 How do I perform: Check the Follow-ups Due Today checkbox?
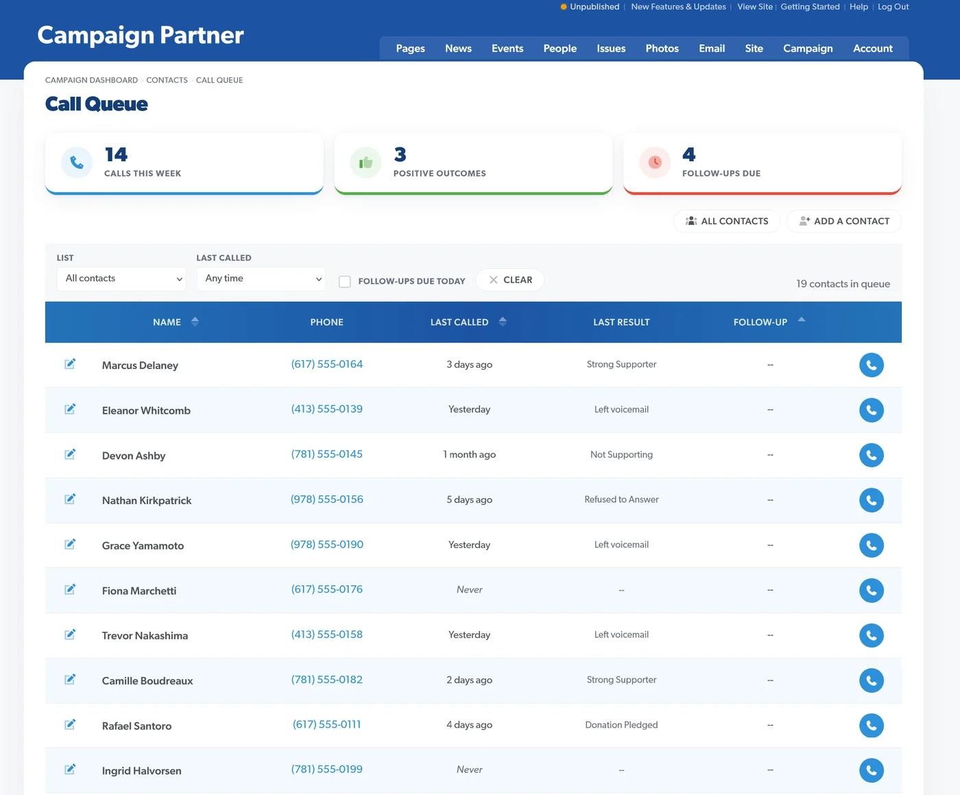click(x=345, y=281)
